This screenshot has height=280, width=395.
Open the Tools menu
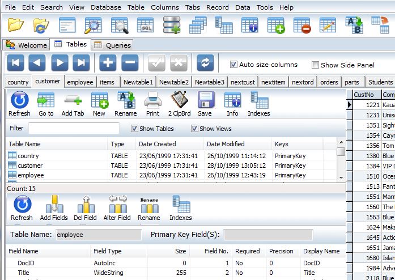[265, 7]
